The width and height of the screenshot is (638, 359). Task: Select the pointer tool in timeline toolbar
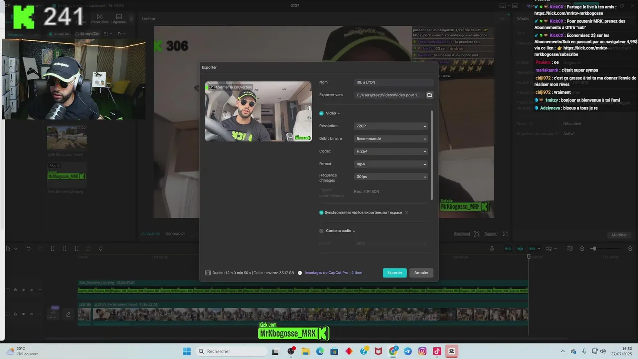coord(8,249)
